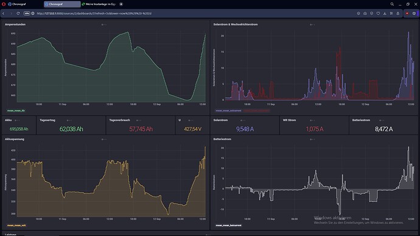The width and height of the screenshot is (420, 236).
Task: Click the Amperestunden panel title
Action: 15,24
